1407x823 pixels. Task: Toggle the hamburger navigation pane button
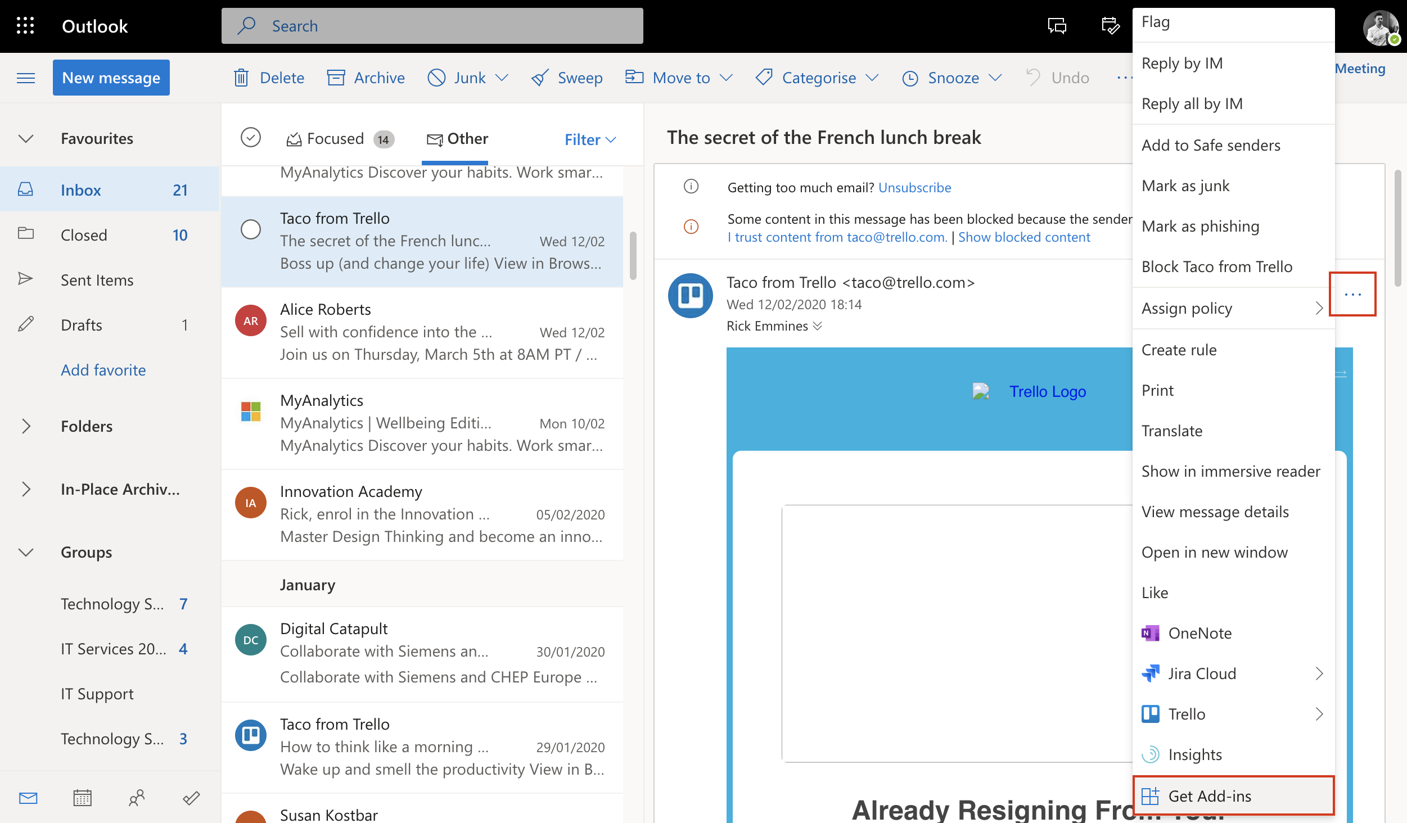coord(26,78)
